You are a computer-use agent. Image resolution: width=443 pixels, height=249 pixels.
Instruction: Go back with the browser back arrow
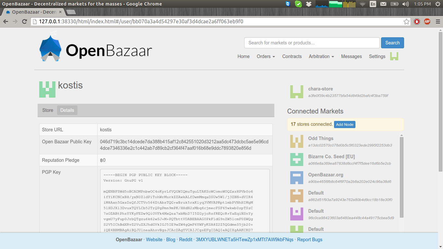click(6, 21)
